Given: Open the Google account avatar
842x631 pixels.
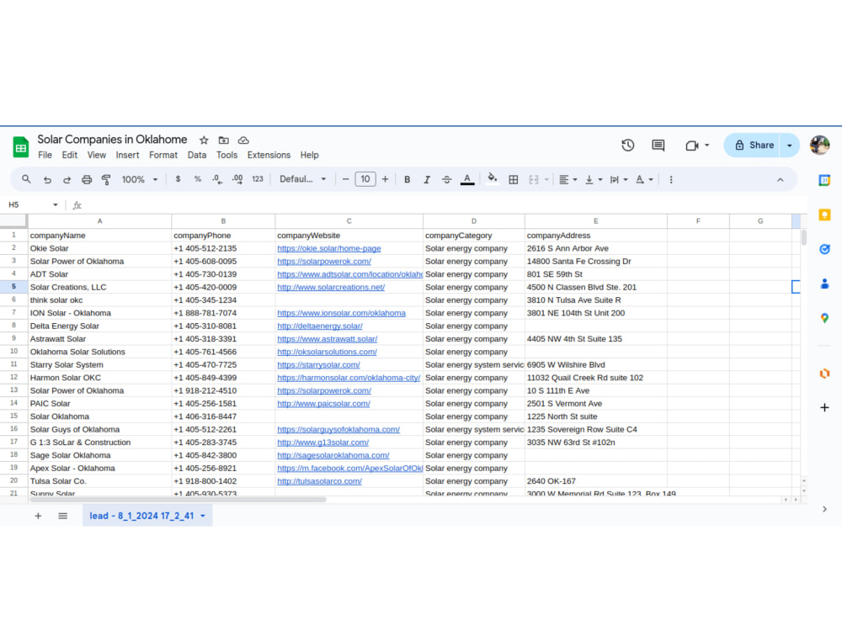Looking at the screenshot, I should click(819, 145).
